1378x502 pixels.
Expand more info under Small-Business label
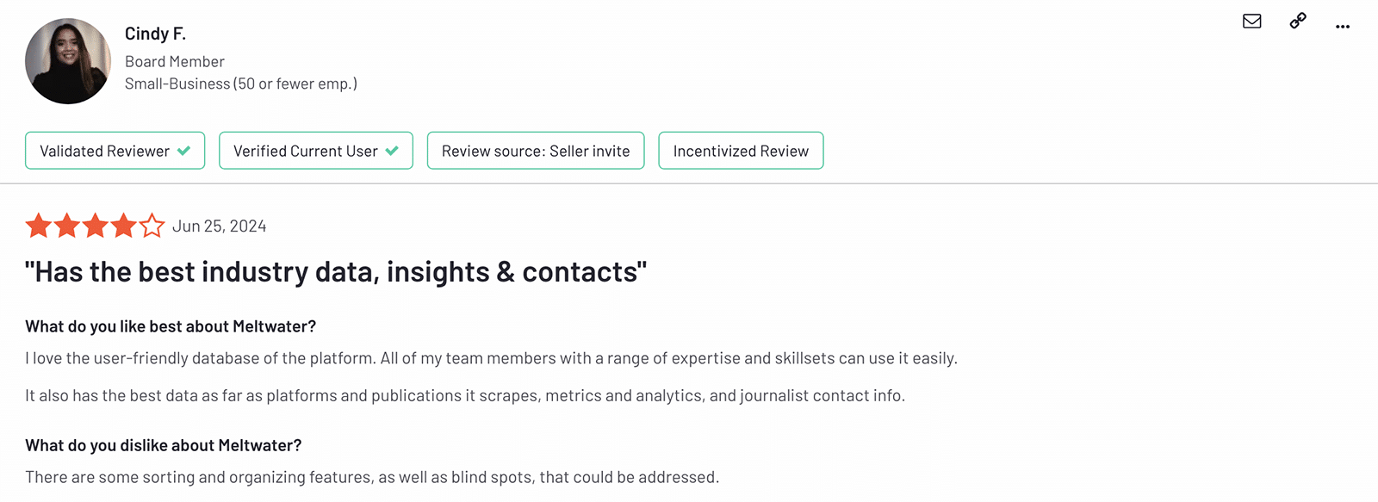point(241,84)
